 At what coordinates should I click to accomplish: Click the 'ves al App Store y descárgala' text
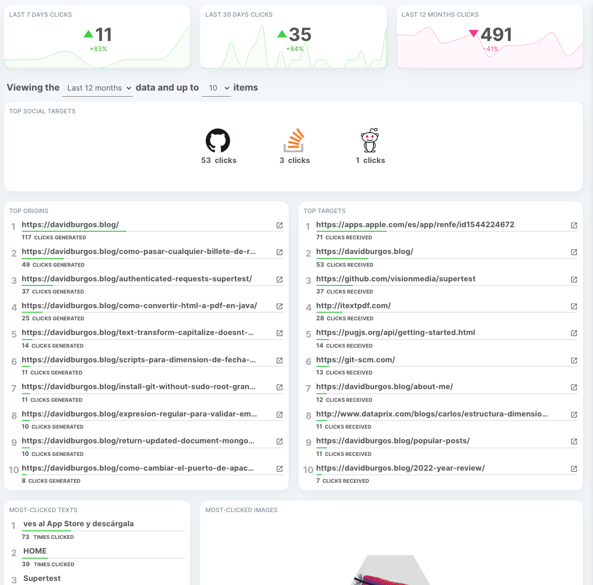pyautogui.click(x=78, y=524)
